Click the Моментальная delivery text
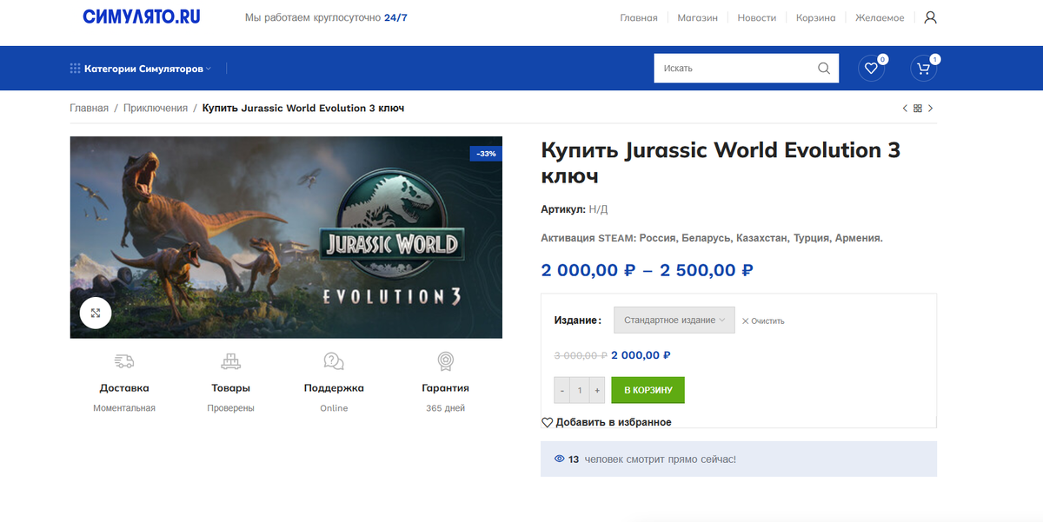1043x522 pixels. (124, 408)
